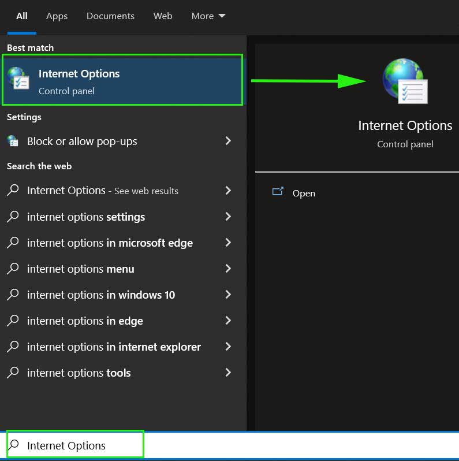Screen dimensions: 459x461
Task: Click search icon beside in windows 10
Action: click(13, 294)
